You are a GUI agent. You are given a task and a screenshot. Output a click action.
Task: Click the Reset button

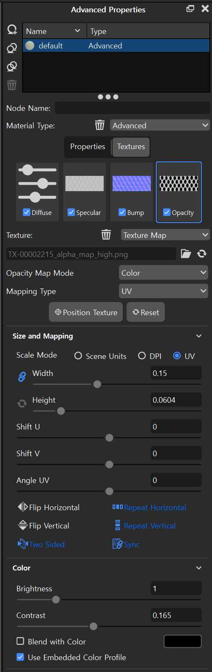146,312
